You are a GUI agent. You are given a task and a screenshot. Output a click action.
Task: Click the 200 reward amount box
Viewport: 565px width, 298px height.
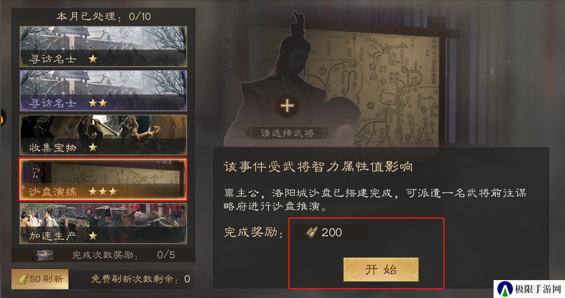(331, 232)
